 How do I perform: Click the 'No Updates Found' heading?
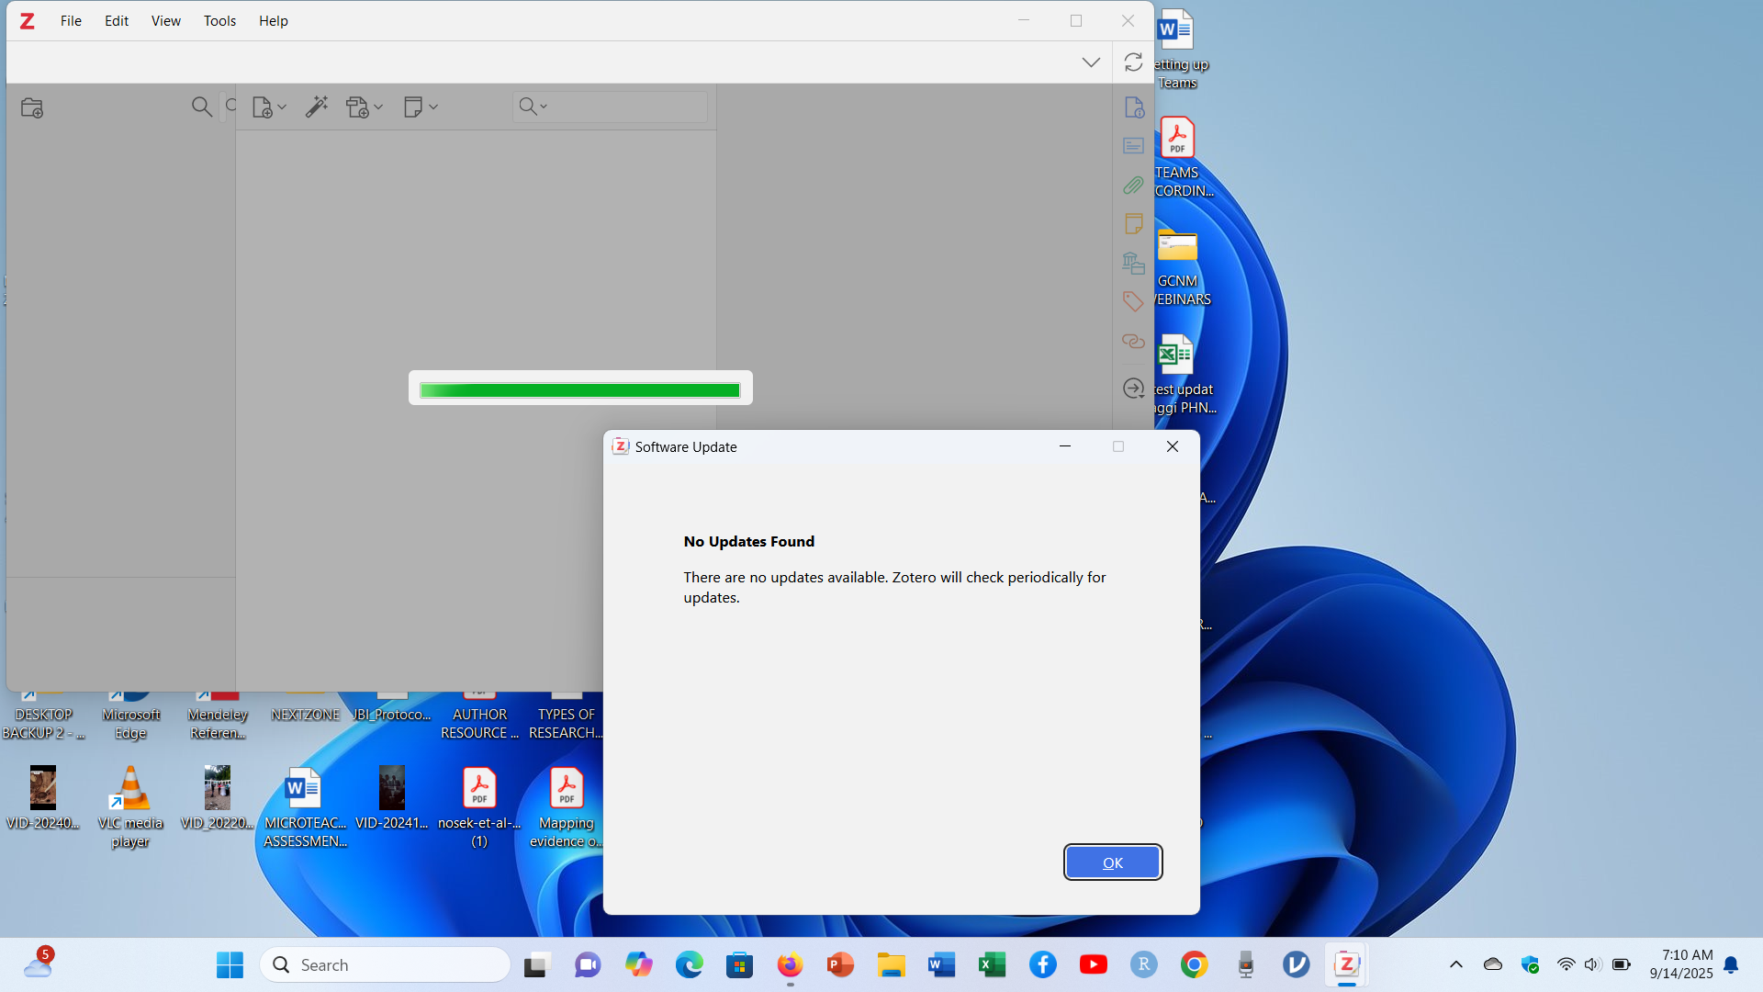coord(749,542)
